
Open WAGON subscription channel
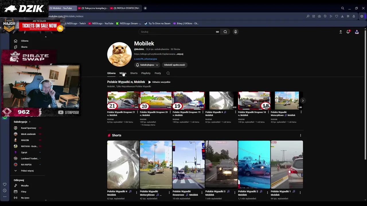tap(25, 140)
